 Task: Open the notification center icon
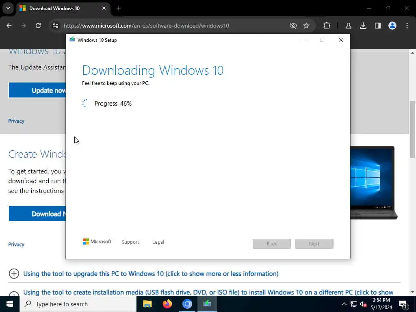click(403, 304)
